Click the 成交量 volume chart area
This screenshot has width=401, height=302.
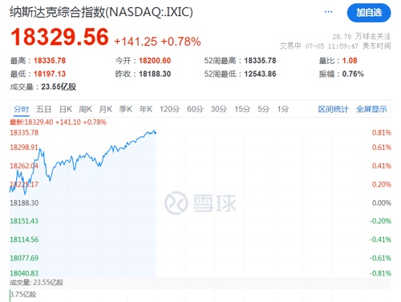[200, 296]
